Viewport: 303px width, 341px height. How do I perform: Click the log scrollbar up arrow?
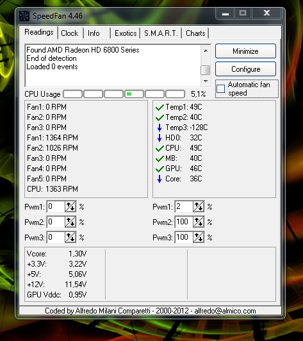(206, 51)
